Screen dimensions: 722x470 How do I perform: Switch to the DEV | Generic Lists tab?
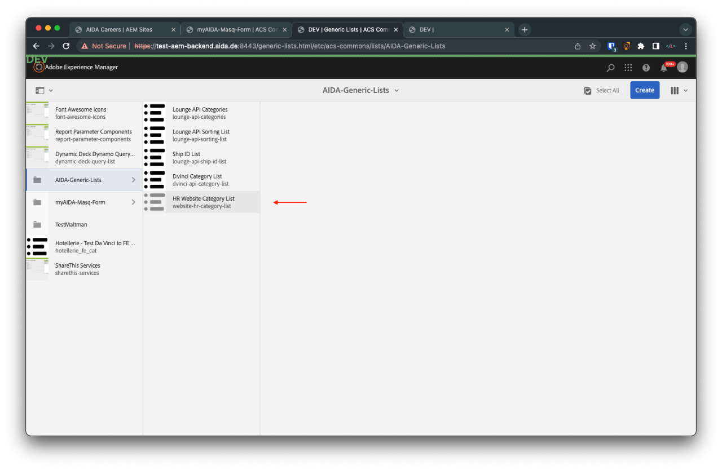pyautogui.click(x=344, y=29)
